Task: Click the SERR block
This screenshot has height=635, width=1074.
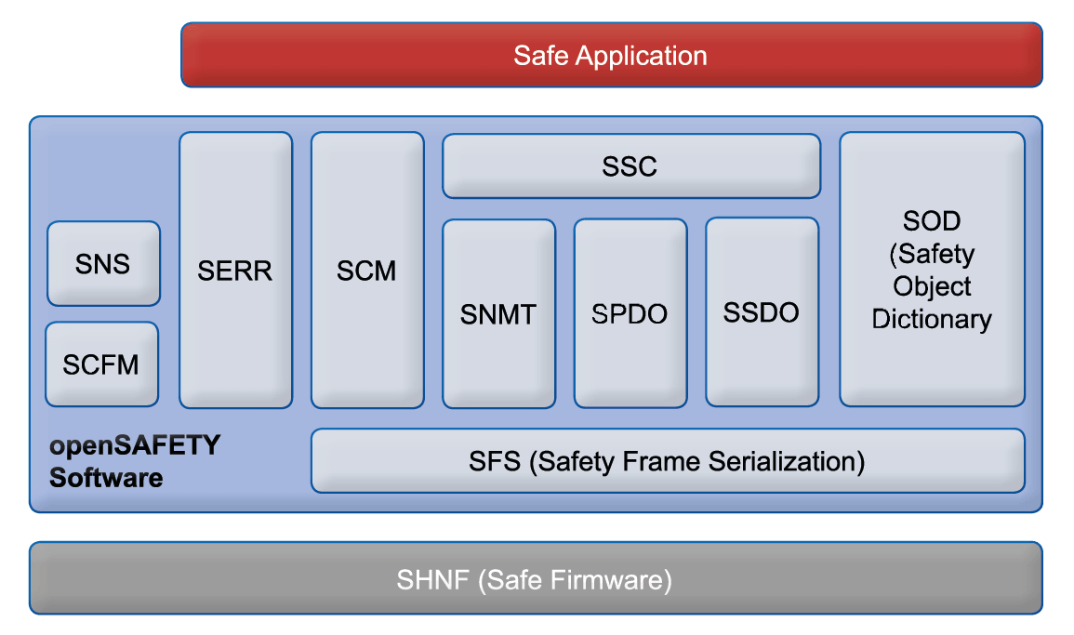Action: pos(235,270)
